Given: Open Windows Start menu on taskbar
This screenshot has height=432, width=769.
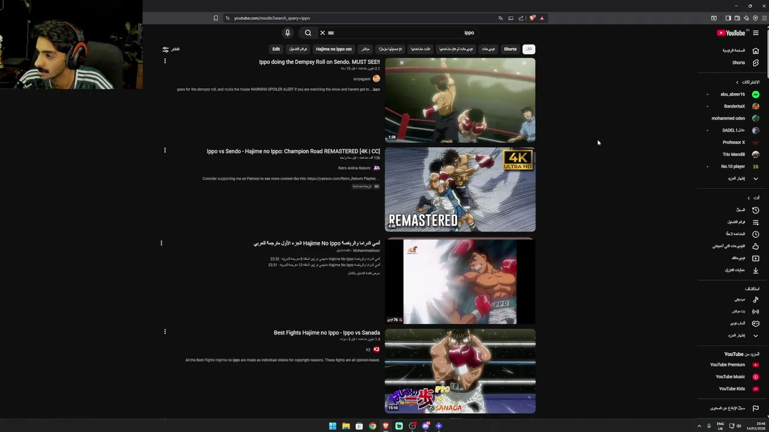Looking at the screenshot, I should click(332, 426).
